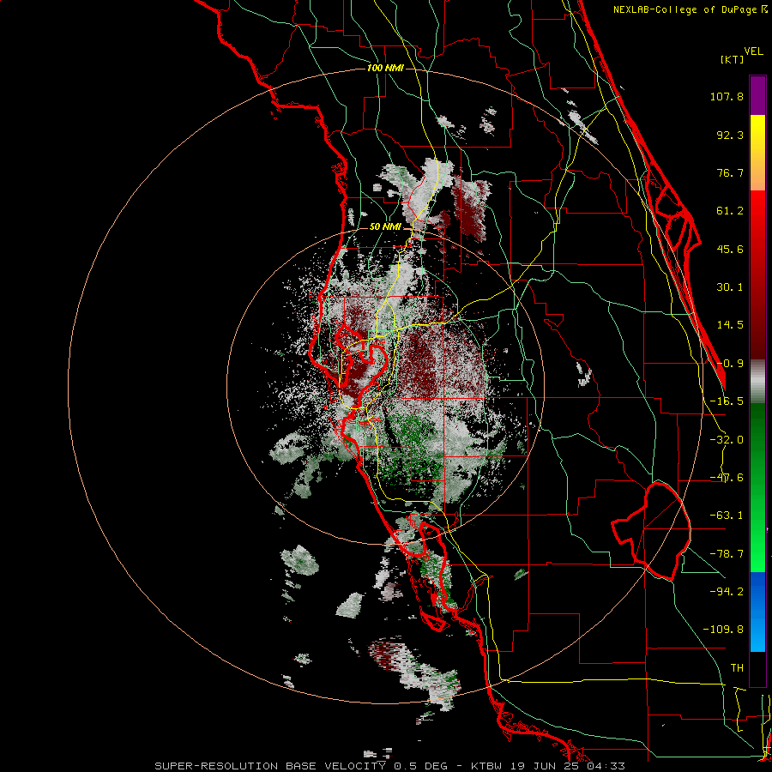Click the -16.5 velocity scale value
This screenshot has width=772, height=772.
pos(727,401)
